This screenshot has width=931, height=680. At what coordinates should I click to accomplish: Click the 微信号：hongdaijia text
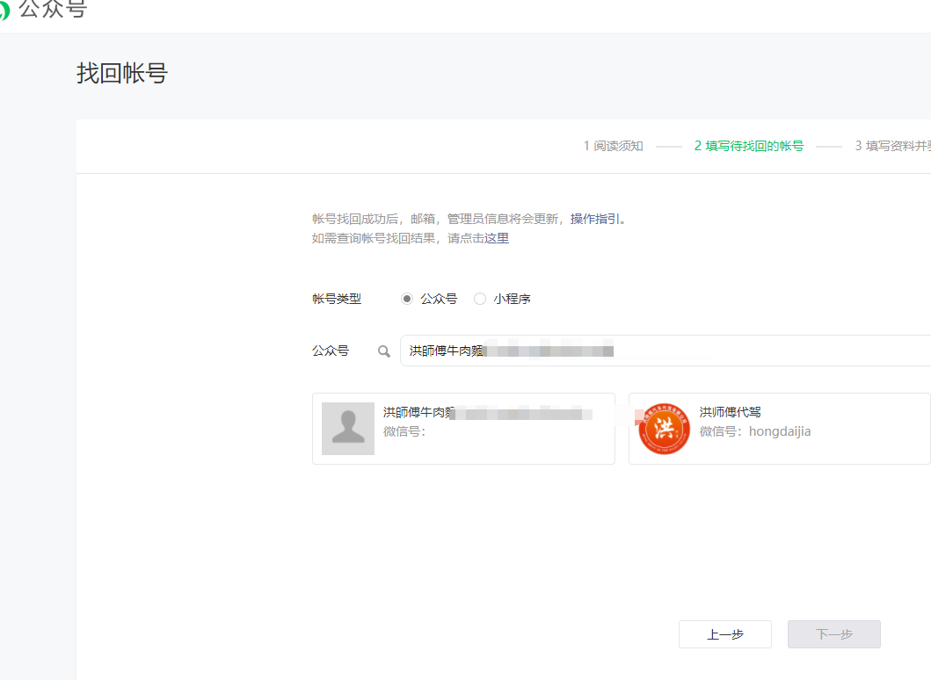754,431
